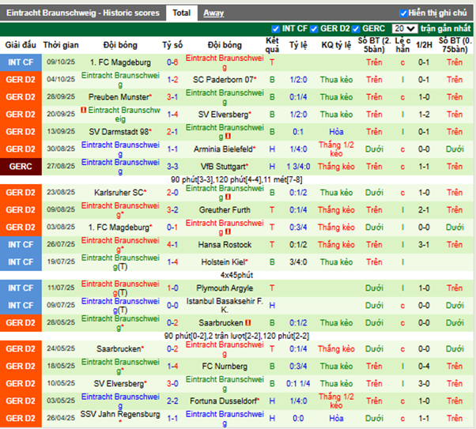Screen dimensions: 476x429
Task: Click INT CF league label on 09/10/25 row
Action: click(x=21, y=62)
